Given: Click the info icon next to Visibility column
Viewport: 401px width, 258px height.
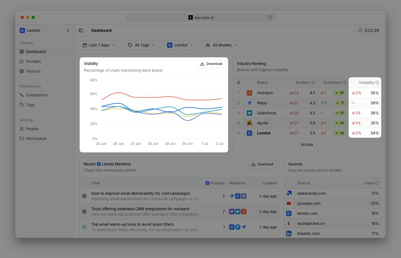Looking at the screenshot, I should (377, 83).
